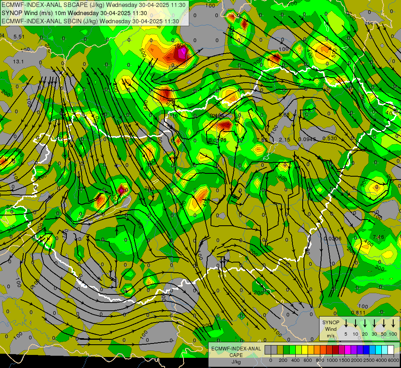
Task: Click the '5.51' value on the map
Action: pyautogui.click(x=19, y=37)
